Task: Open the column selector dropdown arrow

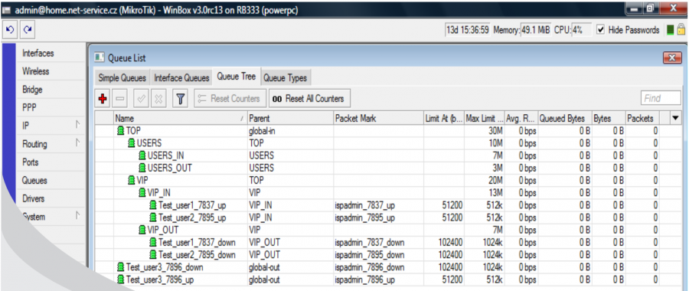Action: (x=675, y=118)
